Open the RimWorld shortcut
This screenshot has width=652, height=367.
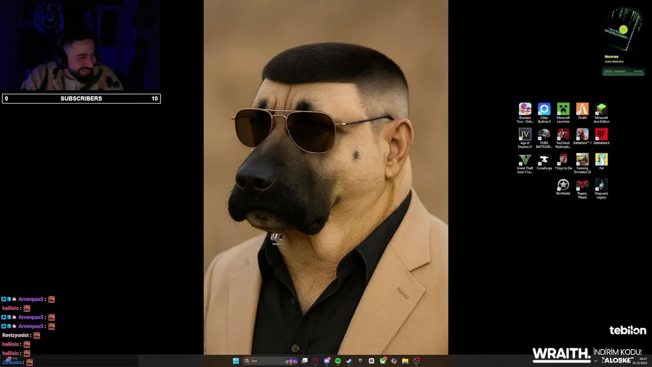563,187
